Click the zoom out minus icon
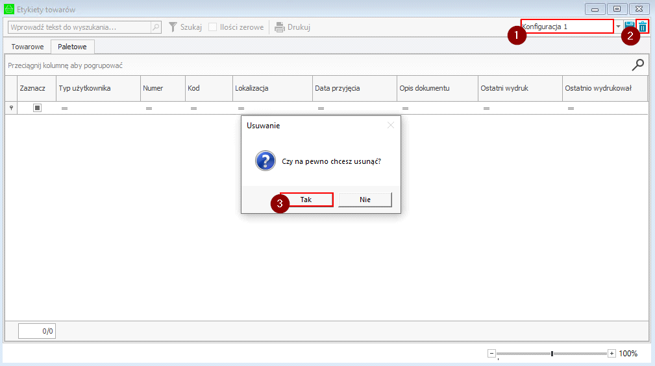This screenshot has width=655, height=366. click(491, 353)
